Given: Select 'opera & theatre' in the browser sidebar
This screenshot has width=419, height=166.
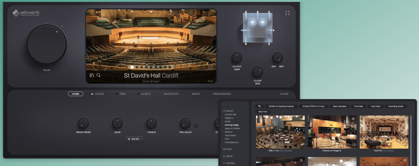Looking at the screenshot, I should (232, 129).
